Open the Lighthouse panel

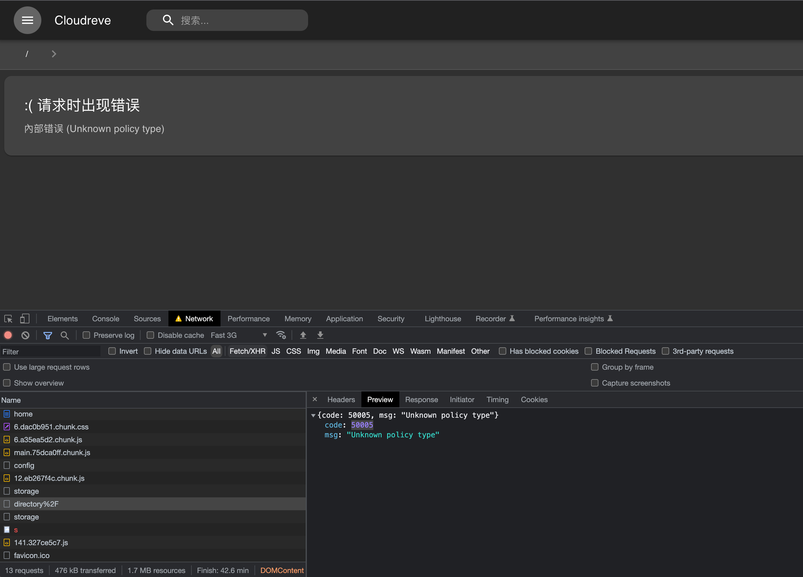coord(443,319)
